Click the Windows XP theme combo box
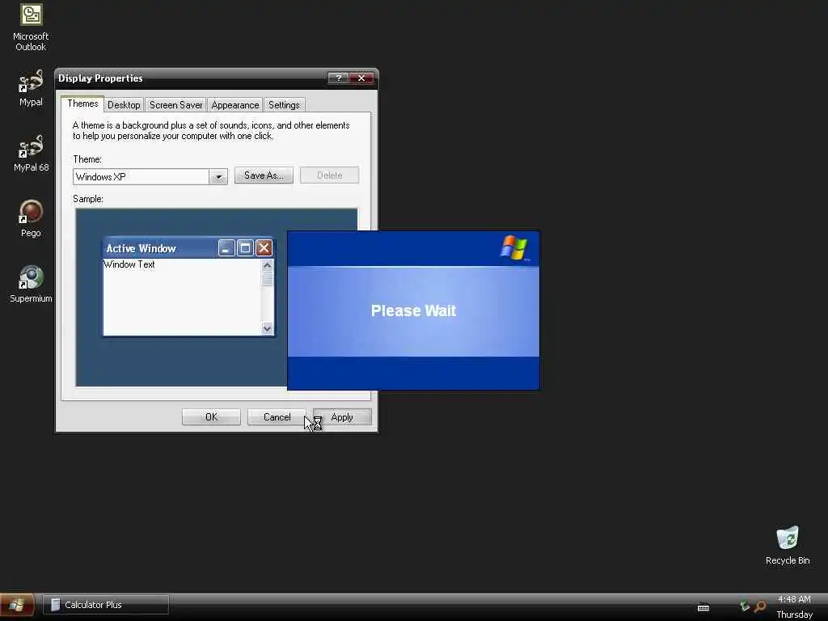The height and width of the screenshot is (621, 828). 150,177
